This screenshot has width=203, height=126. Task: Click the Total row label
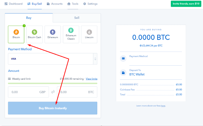coord(123,95)
